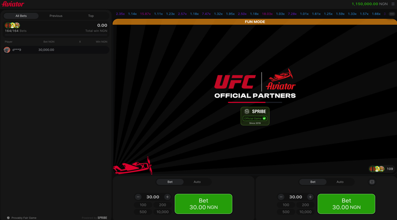The height and width of the screenshot is (220, 397).
Task: Switch left panel to Auto mode
Action: click(x=197, y=182)
